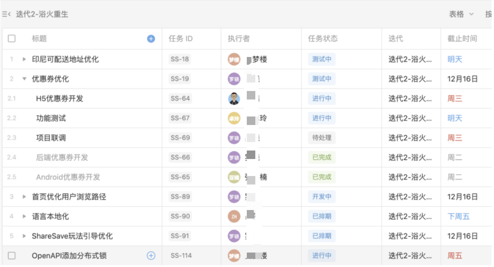
Task: Click the ZH avatar in row SS-90
Action: pyautogui.click(x=234, y=216)
